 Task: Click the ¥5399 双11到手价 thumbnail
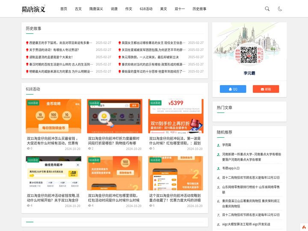tap(176, 116)
